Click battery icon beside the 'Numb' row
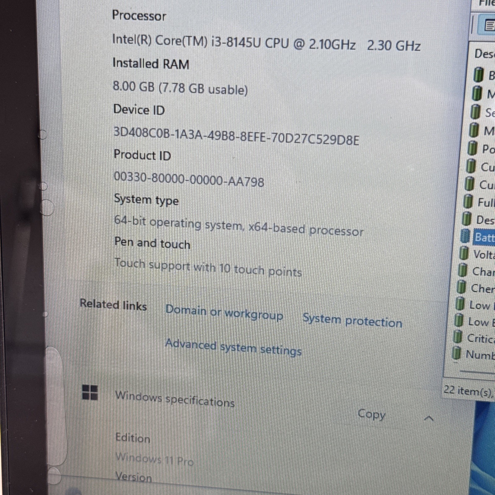This screenshot has height=495, width=495. click(x=456, y=353)
